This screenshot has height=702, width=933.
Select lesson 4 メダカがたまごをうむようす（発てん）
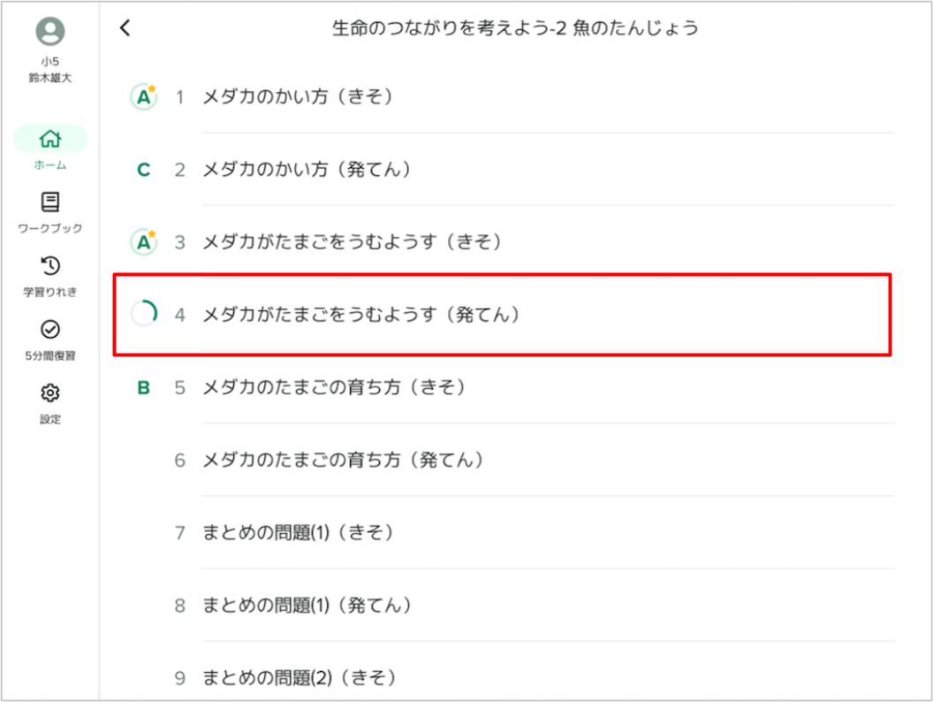360,314
